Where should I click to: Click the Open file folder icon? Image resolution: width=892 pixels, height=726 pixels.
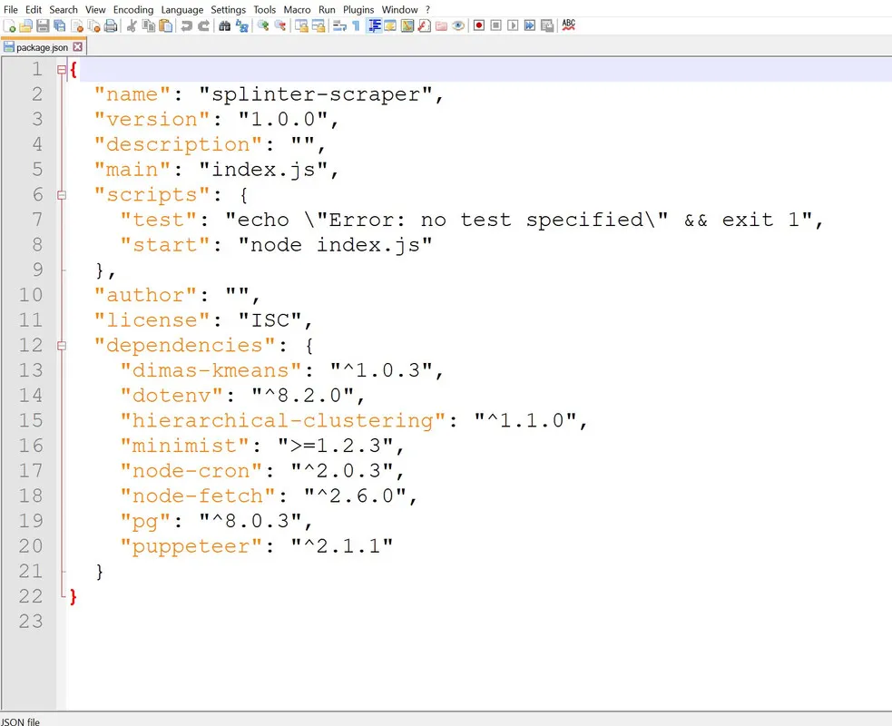tap(25, 25)
